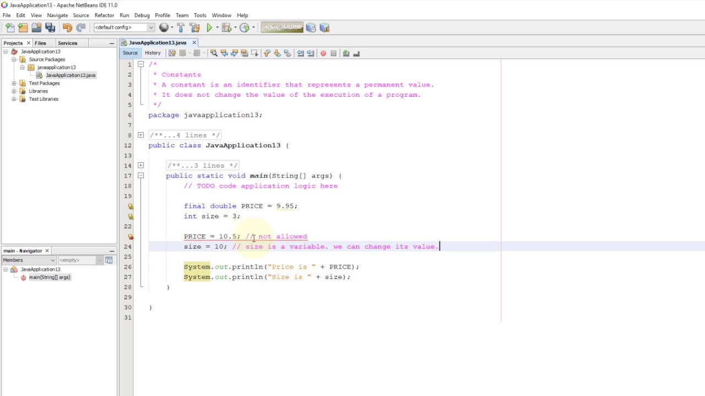
Task: Open the Source menu
Action: (x=81, y=15)
